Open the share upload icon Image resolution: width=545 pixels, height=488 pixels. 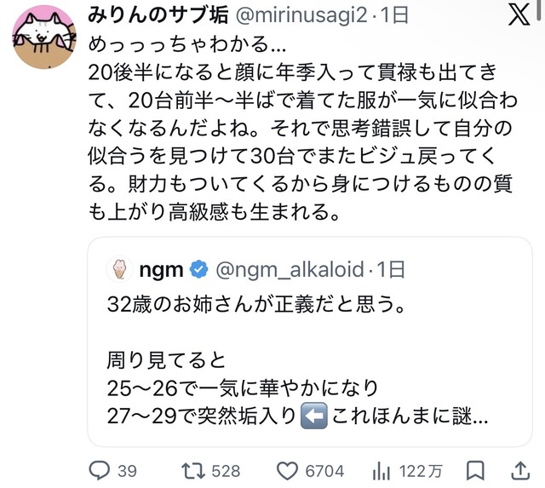520,471
